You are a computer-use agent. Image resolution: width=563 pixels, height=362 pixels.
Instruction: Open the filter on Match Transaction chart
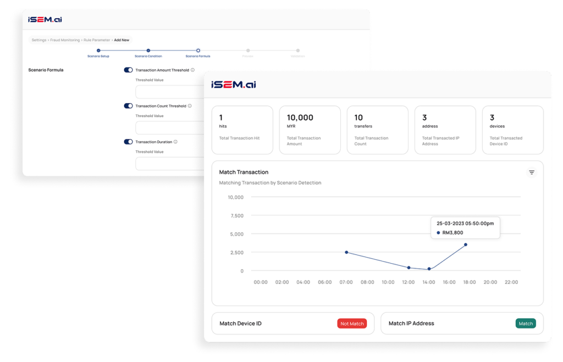(x=531, y=172)
